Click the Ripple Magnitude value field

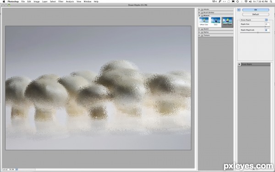point(267,30)
